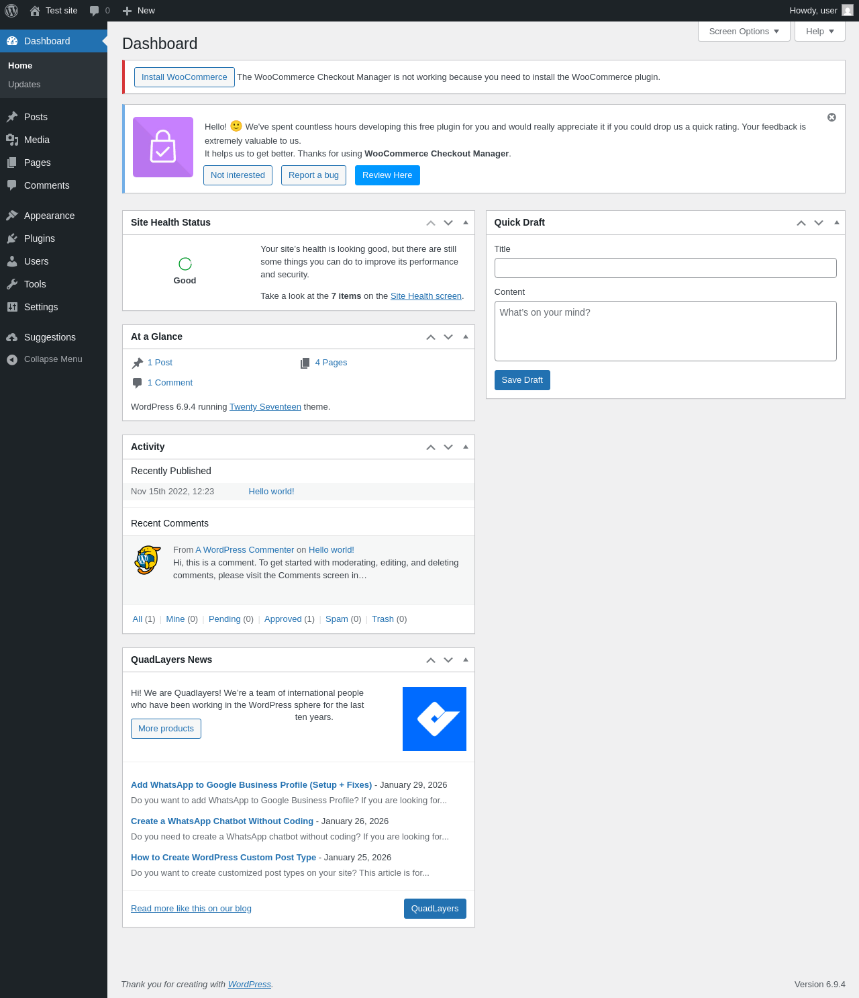Open Create a WhatsApp Chatbot article link
The image size is (859, 998).
222,821
